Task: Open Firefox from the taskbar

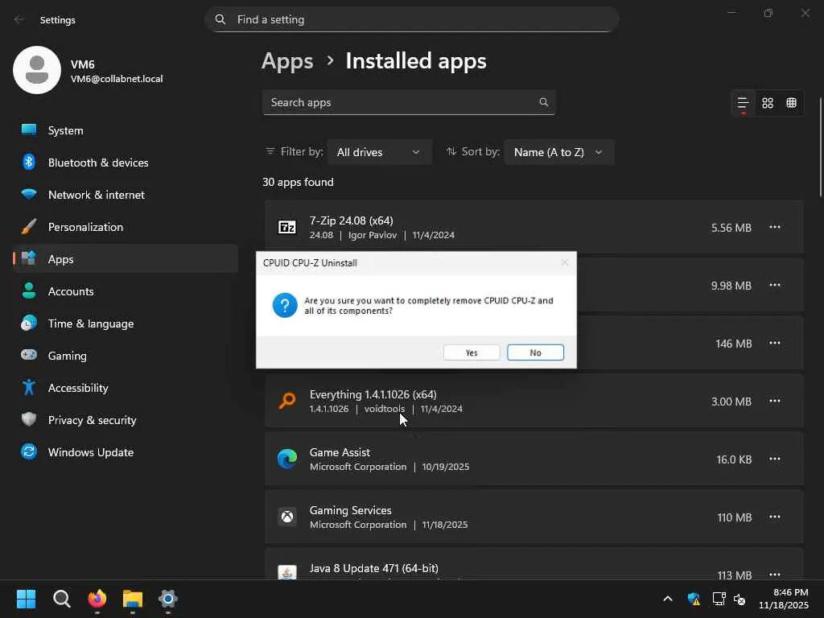Action: click(x=97, y=599)
